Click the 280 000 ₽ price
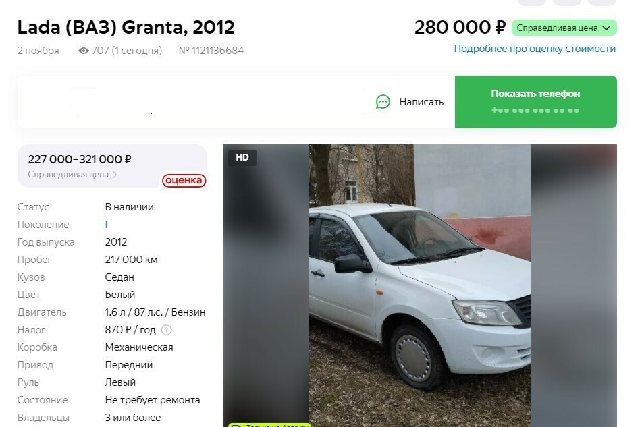Image resolution: width=642 pixels, height=427 pixels. (460, 28)
